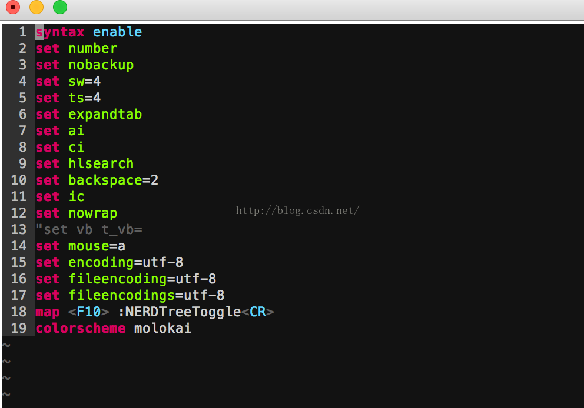Click ':NERDTreeToggle' on line 18

tap(180, 312)
